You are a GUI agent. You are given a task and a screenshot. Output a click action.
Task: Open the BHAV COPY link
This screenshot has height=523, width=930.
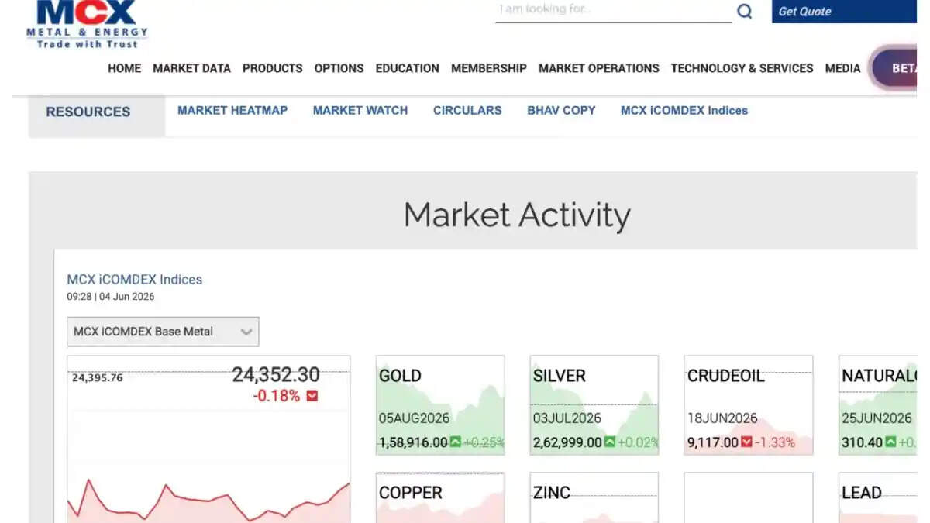click(561, 111)
